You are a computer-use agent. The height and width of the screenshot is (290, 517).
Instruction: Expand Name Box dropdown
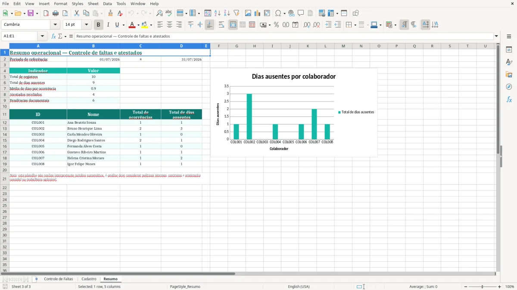tap(42, 37)
